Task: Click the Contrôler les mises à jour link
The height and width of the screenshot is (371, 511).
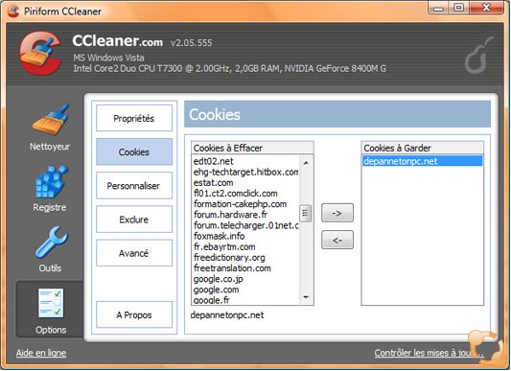Action: (429, 353)
